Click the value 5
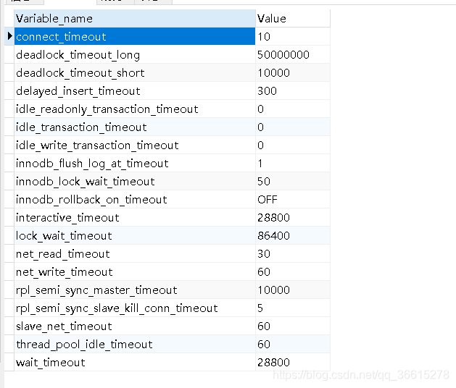Image resolution: width=456 pixels, height=388 pixels. pos(293,308)
